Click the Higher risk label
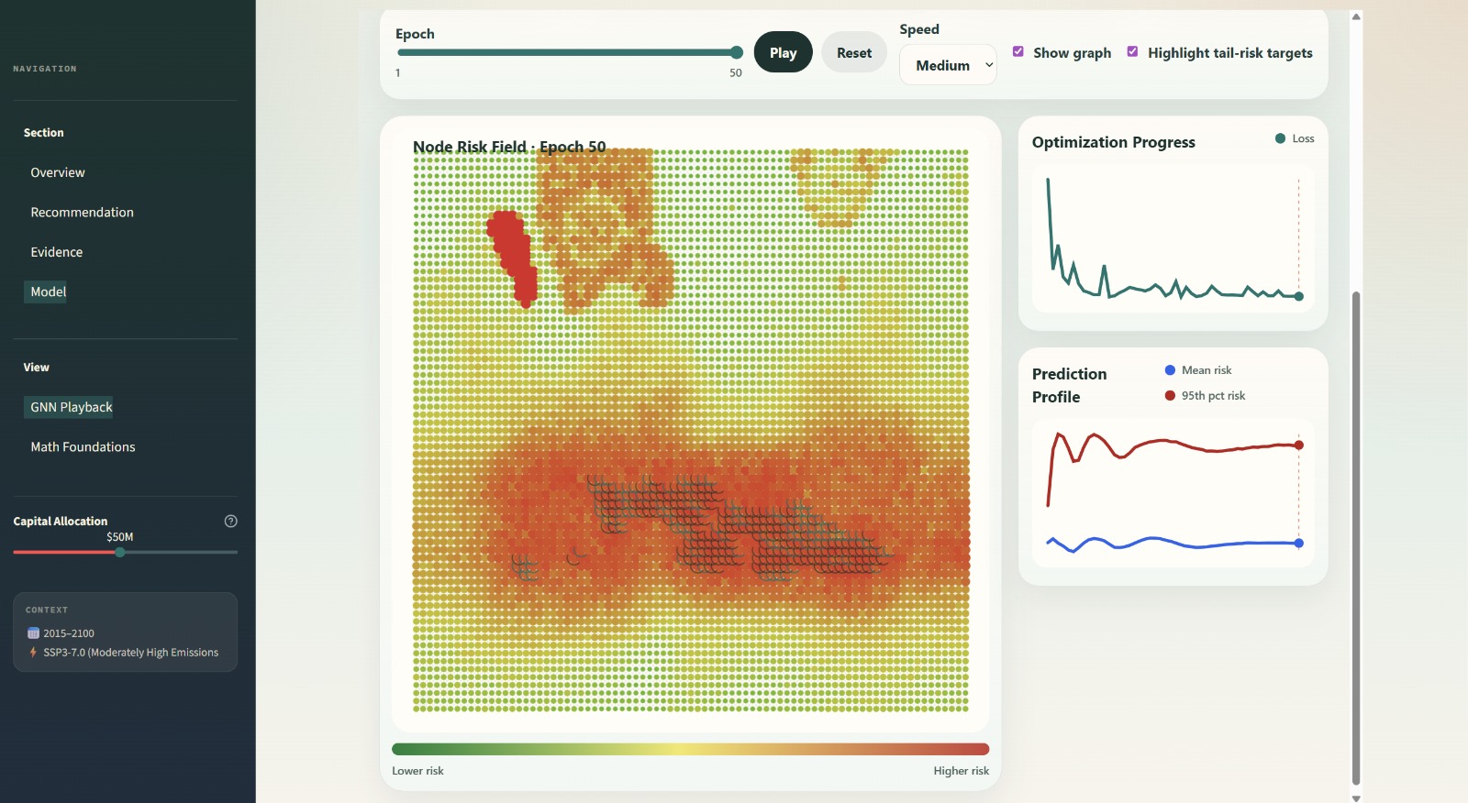This screenshot has height=803, width=1468. click(962, 771)
